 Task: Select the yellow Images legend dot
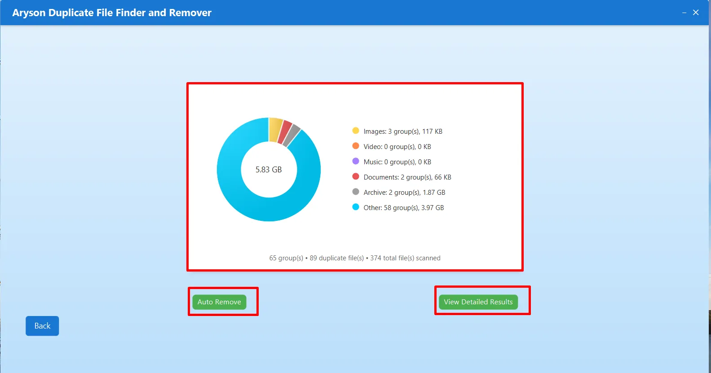356,131
